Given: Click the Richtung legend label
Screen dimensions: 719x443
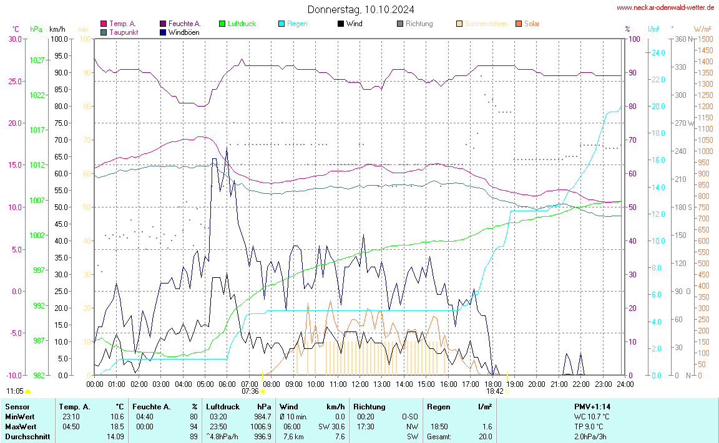Looking at the screenshot, I should [x=419, y=24].
